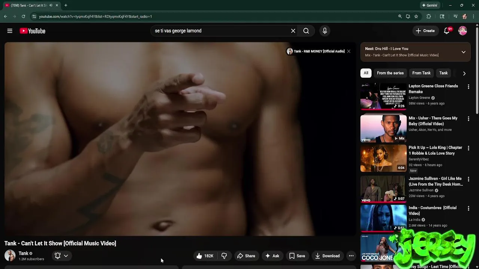
Task: Open Pick It Up Lola King thumbnail
Action: [x=383, y=158]
